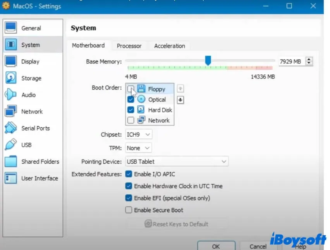Open the General settings icon
330x250 pixels.
click(x=10, y=28)
